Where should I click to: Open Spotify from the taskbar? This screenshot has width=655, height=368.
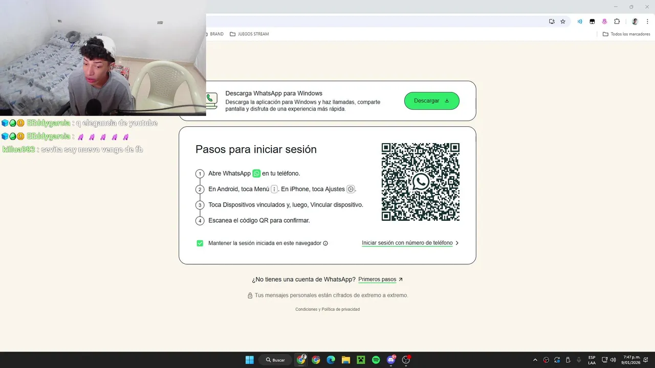coord(376,360)
